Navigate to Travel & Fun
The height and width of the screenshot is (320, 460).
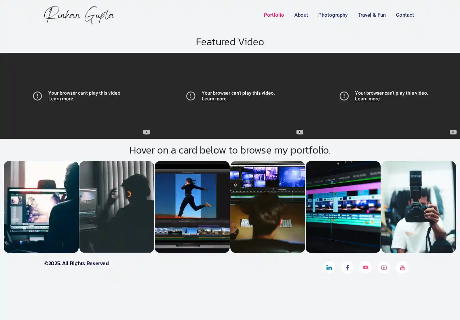coord(371,15)
